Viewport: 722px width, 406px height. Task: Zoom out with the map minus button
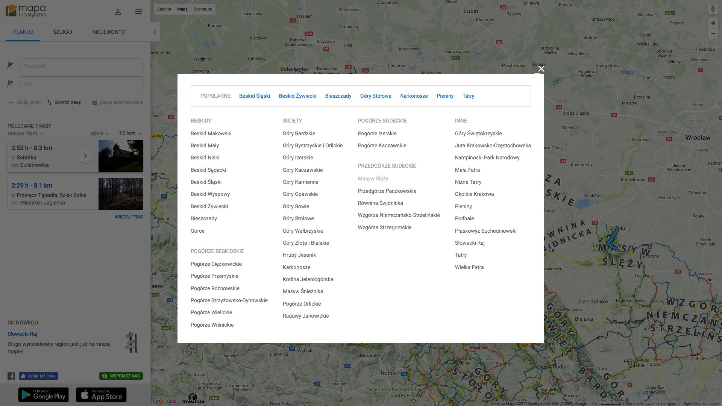(x=713, y=34)
